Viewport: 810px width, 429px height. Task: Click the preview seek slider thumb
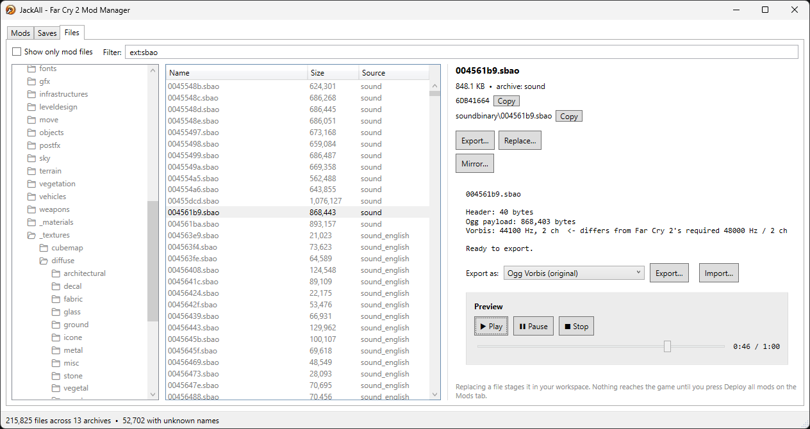pyautogui.click(x=667, y=346)
